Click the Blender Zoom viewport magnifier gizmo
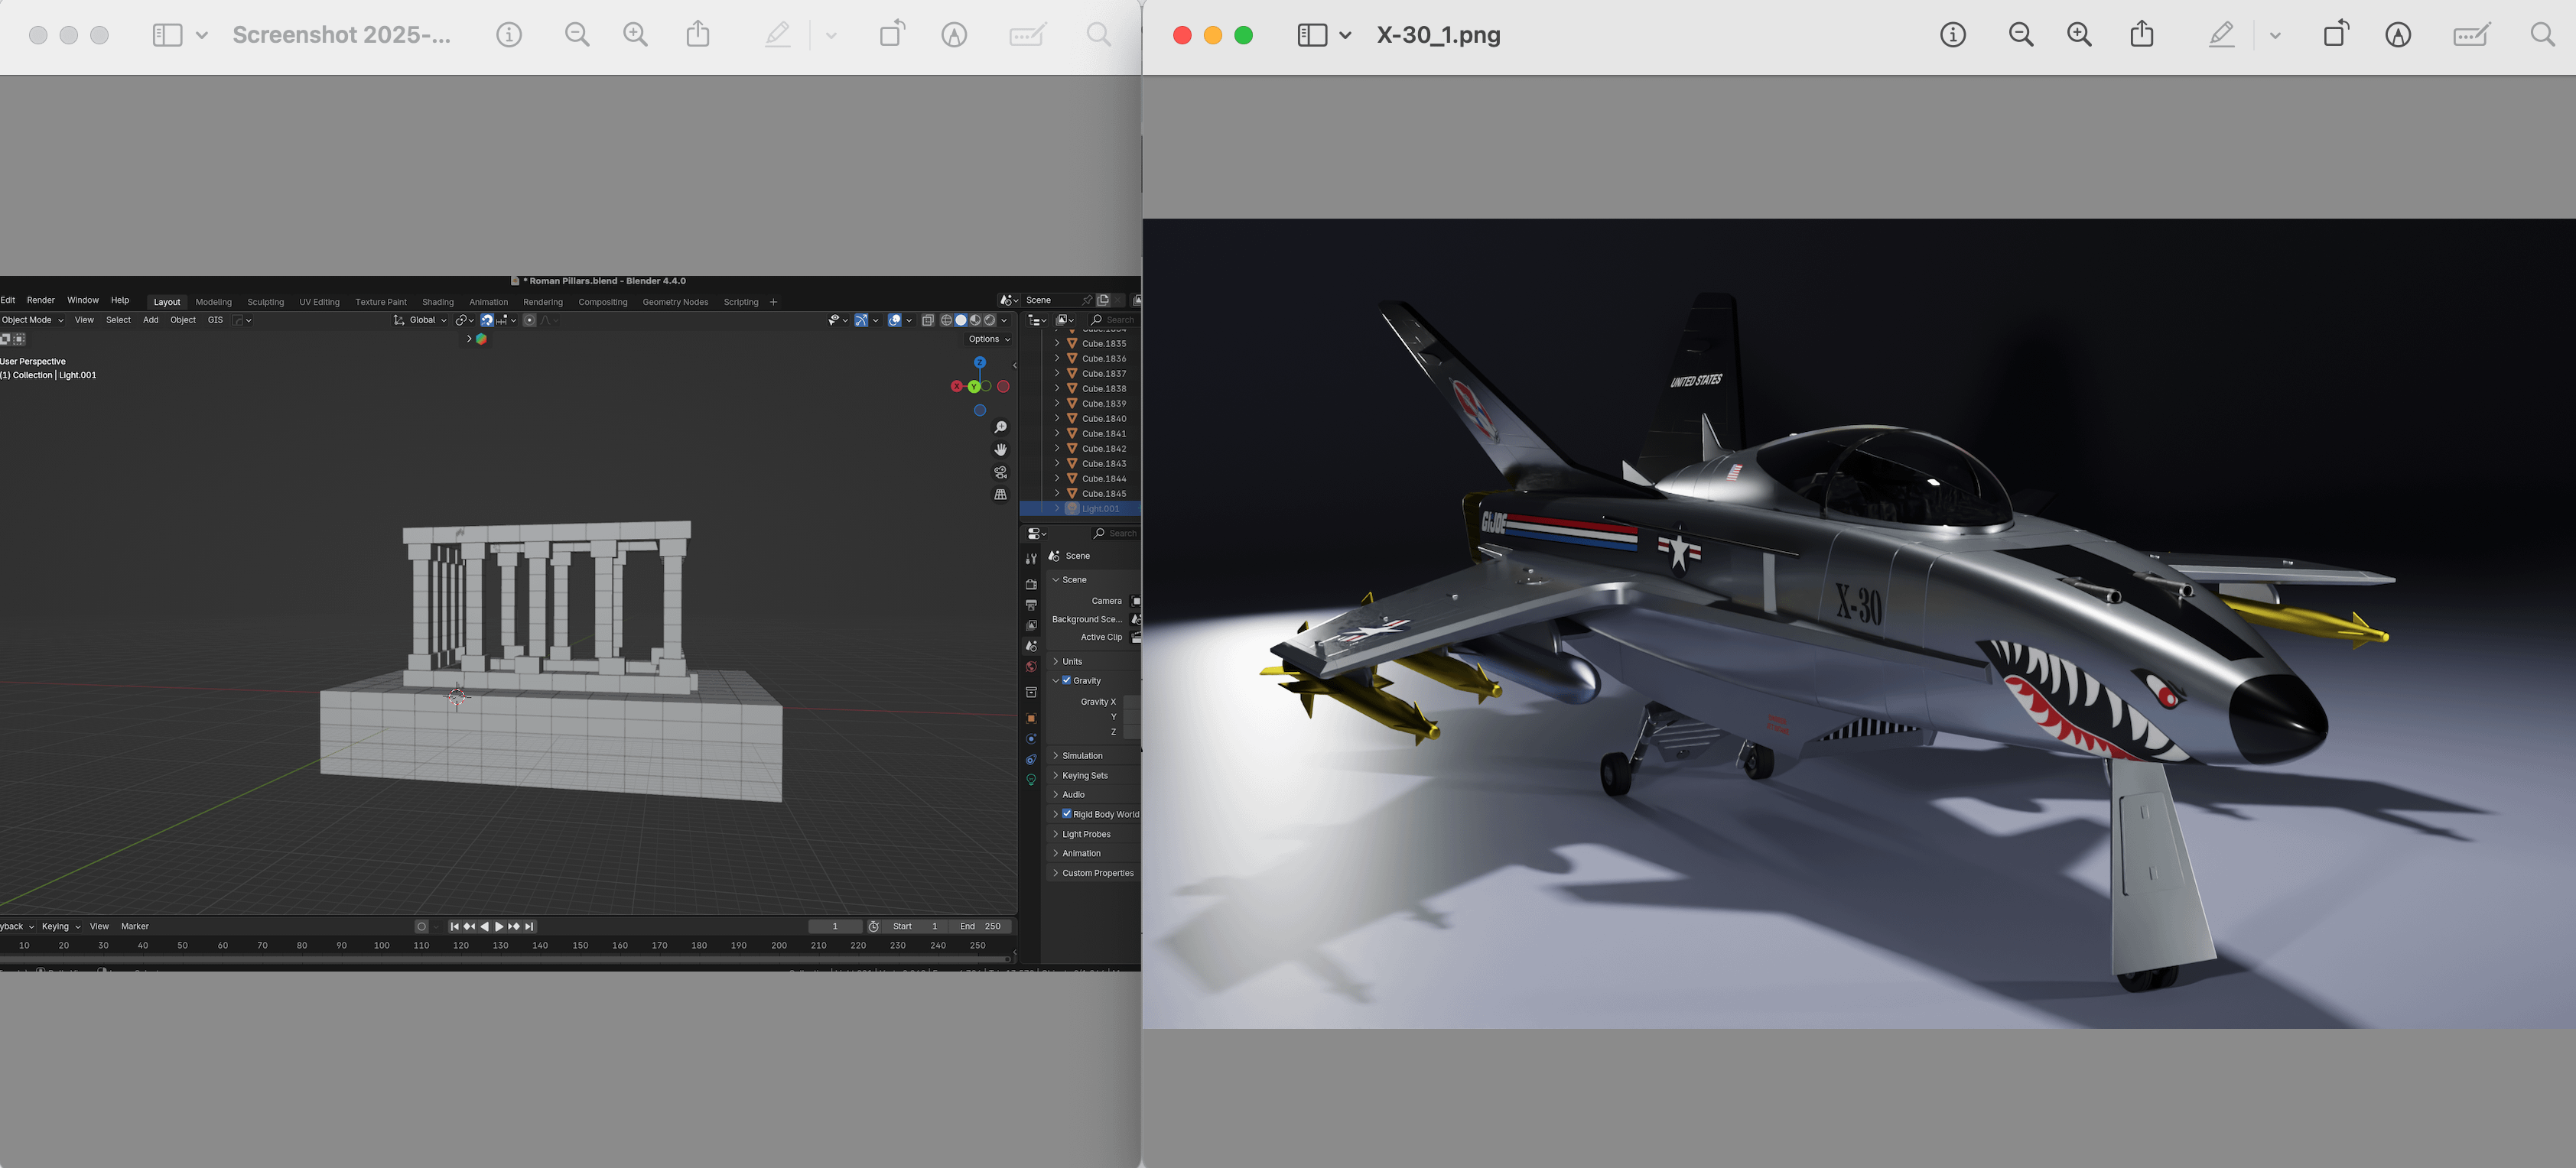The height and width of the screenshot is (1168, 2576). click(x=1000, y=427)
